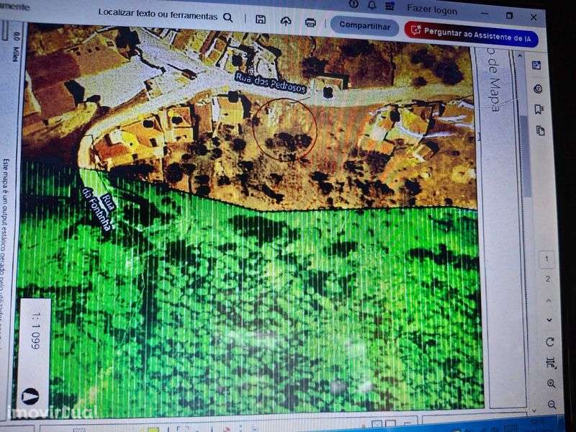
Task: Close the Acrobat window
Action: click(534, 17)
